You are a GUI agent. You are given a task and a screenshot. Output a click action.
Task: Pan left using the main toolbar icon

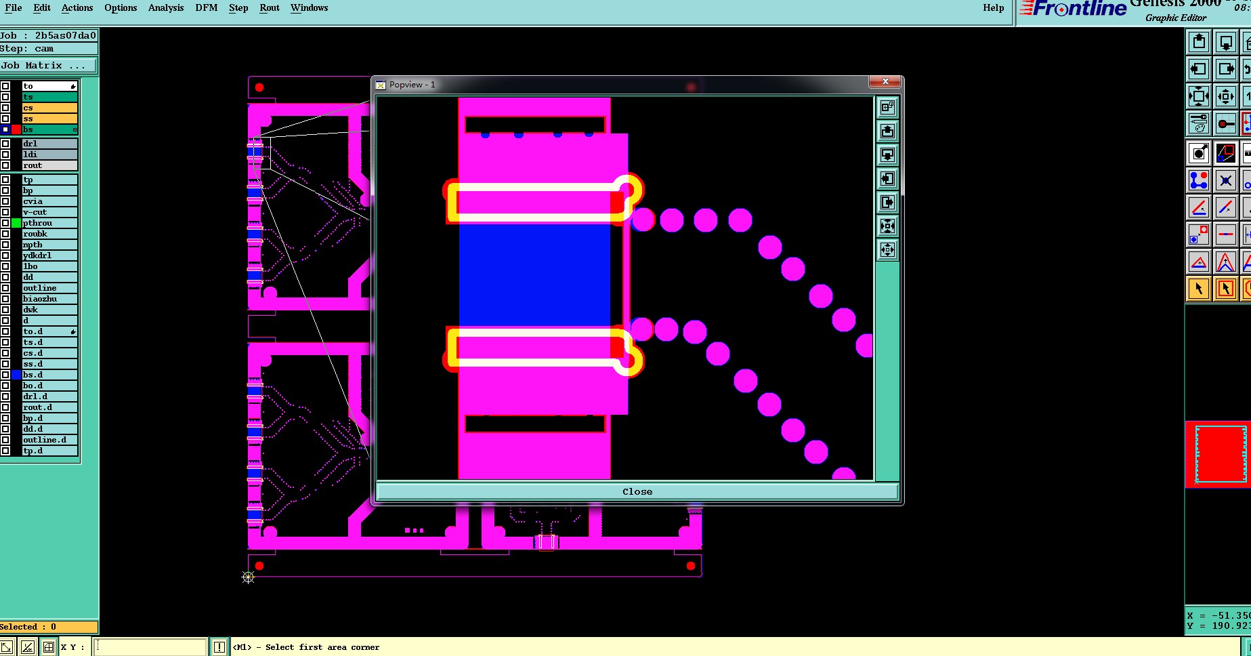(1199, 69)
